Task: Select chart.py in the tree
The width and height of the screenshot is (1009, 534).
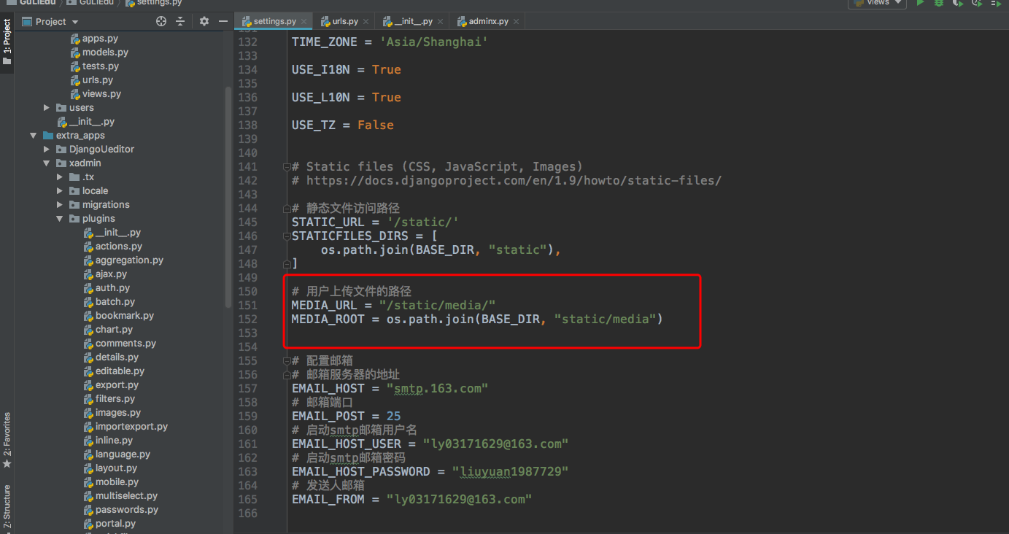Action: click(x=108, y=330)
